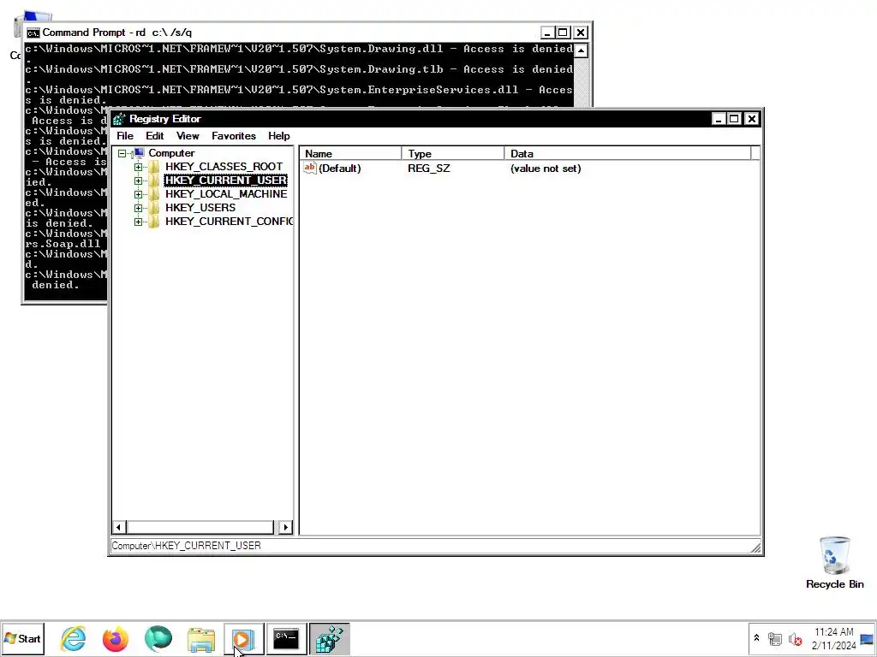Select the Computer root node icon
Screen dimensions: 877x657
pos(138,153)
